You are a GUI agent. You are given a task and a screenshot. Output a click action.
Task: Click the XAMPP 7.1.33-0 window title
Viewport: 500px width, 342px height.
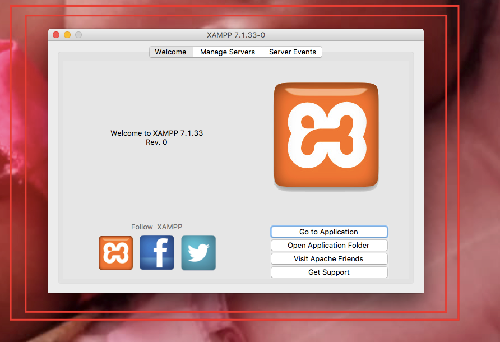[236, 35]
